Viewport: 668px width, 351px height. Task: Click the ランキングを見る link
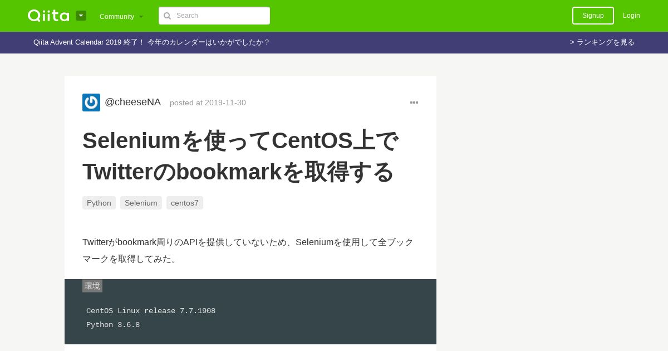click(x=602, y=42)
